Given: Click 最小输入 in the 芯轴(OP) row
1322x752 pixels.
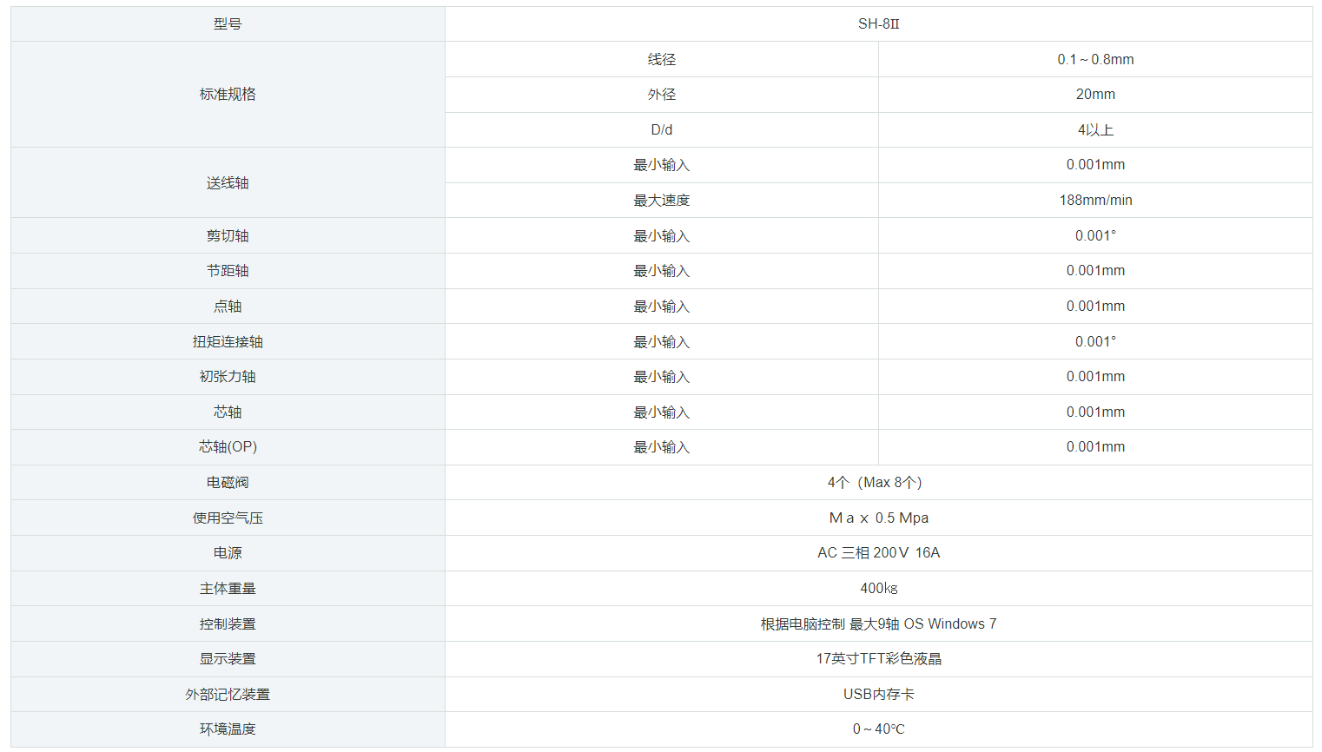Looking at the screenshot, I should (x=661, y=447).
